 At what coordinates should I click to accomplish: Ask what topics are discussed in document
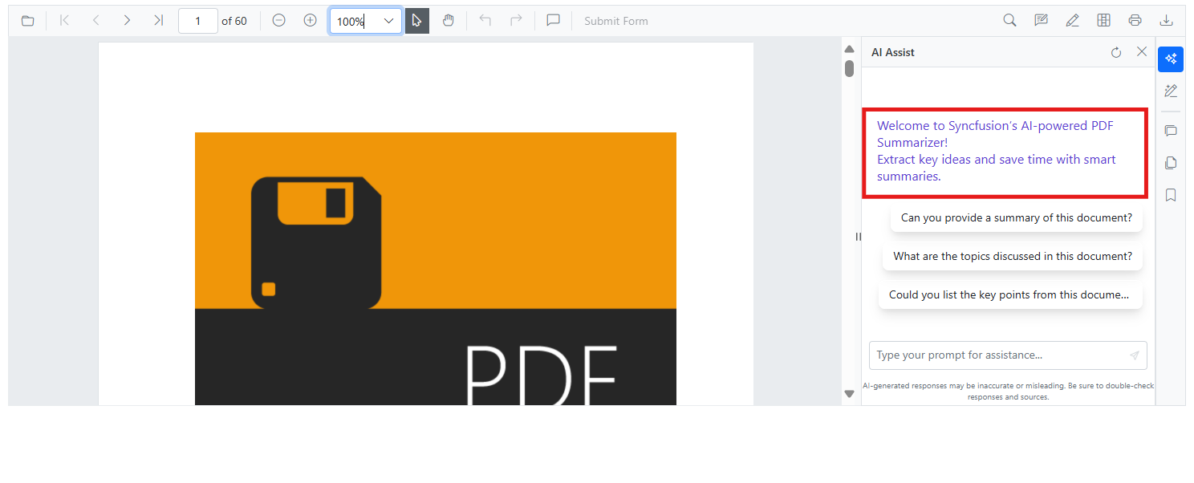1013,256
